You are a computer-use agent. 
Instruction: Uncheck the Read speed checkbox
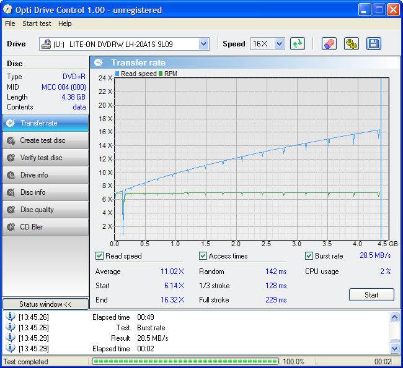coord(100,256)
